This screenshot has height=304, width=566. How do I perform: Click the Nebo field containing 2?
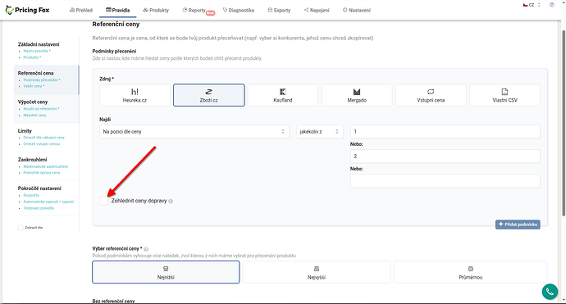[x=445, y=157]
